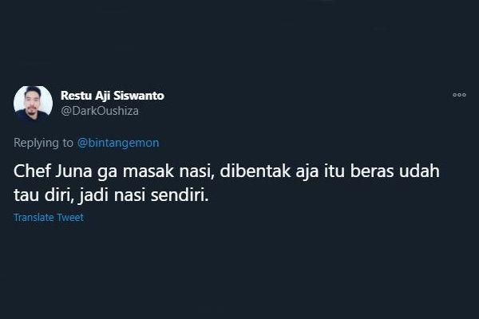Click the word 'Restu' in the author name
479x319 pixels.
click(76, 96)
